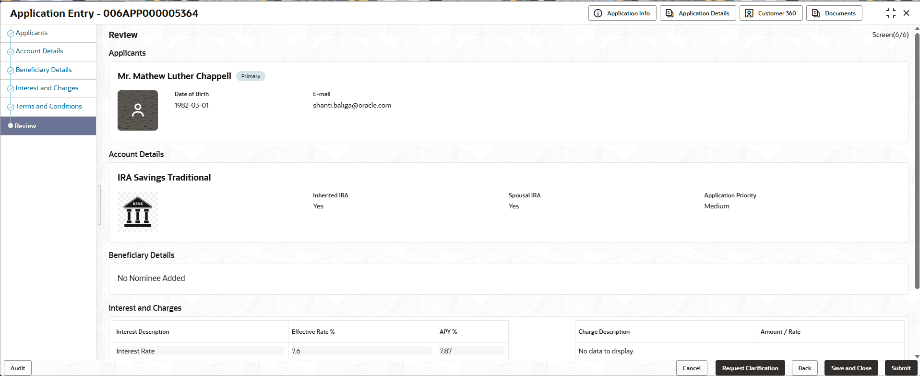Click the Interest Rate description field
This screenshot has width=920, height=376.
tap(200, 351)
